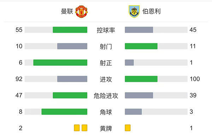The image size is (212, 136).
Task: Click Burnley's gray corners bar
Action: coord(133,112)
